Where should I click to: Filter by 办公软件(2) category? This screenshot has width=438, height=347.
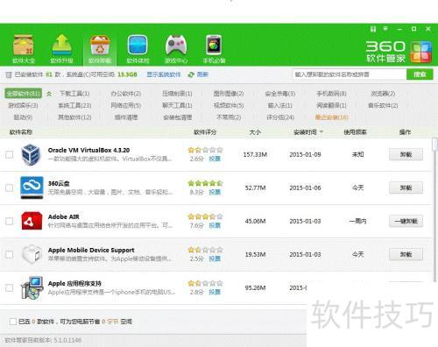pyautogui.click(x=126, y=94)
